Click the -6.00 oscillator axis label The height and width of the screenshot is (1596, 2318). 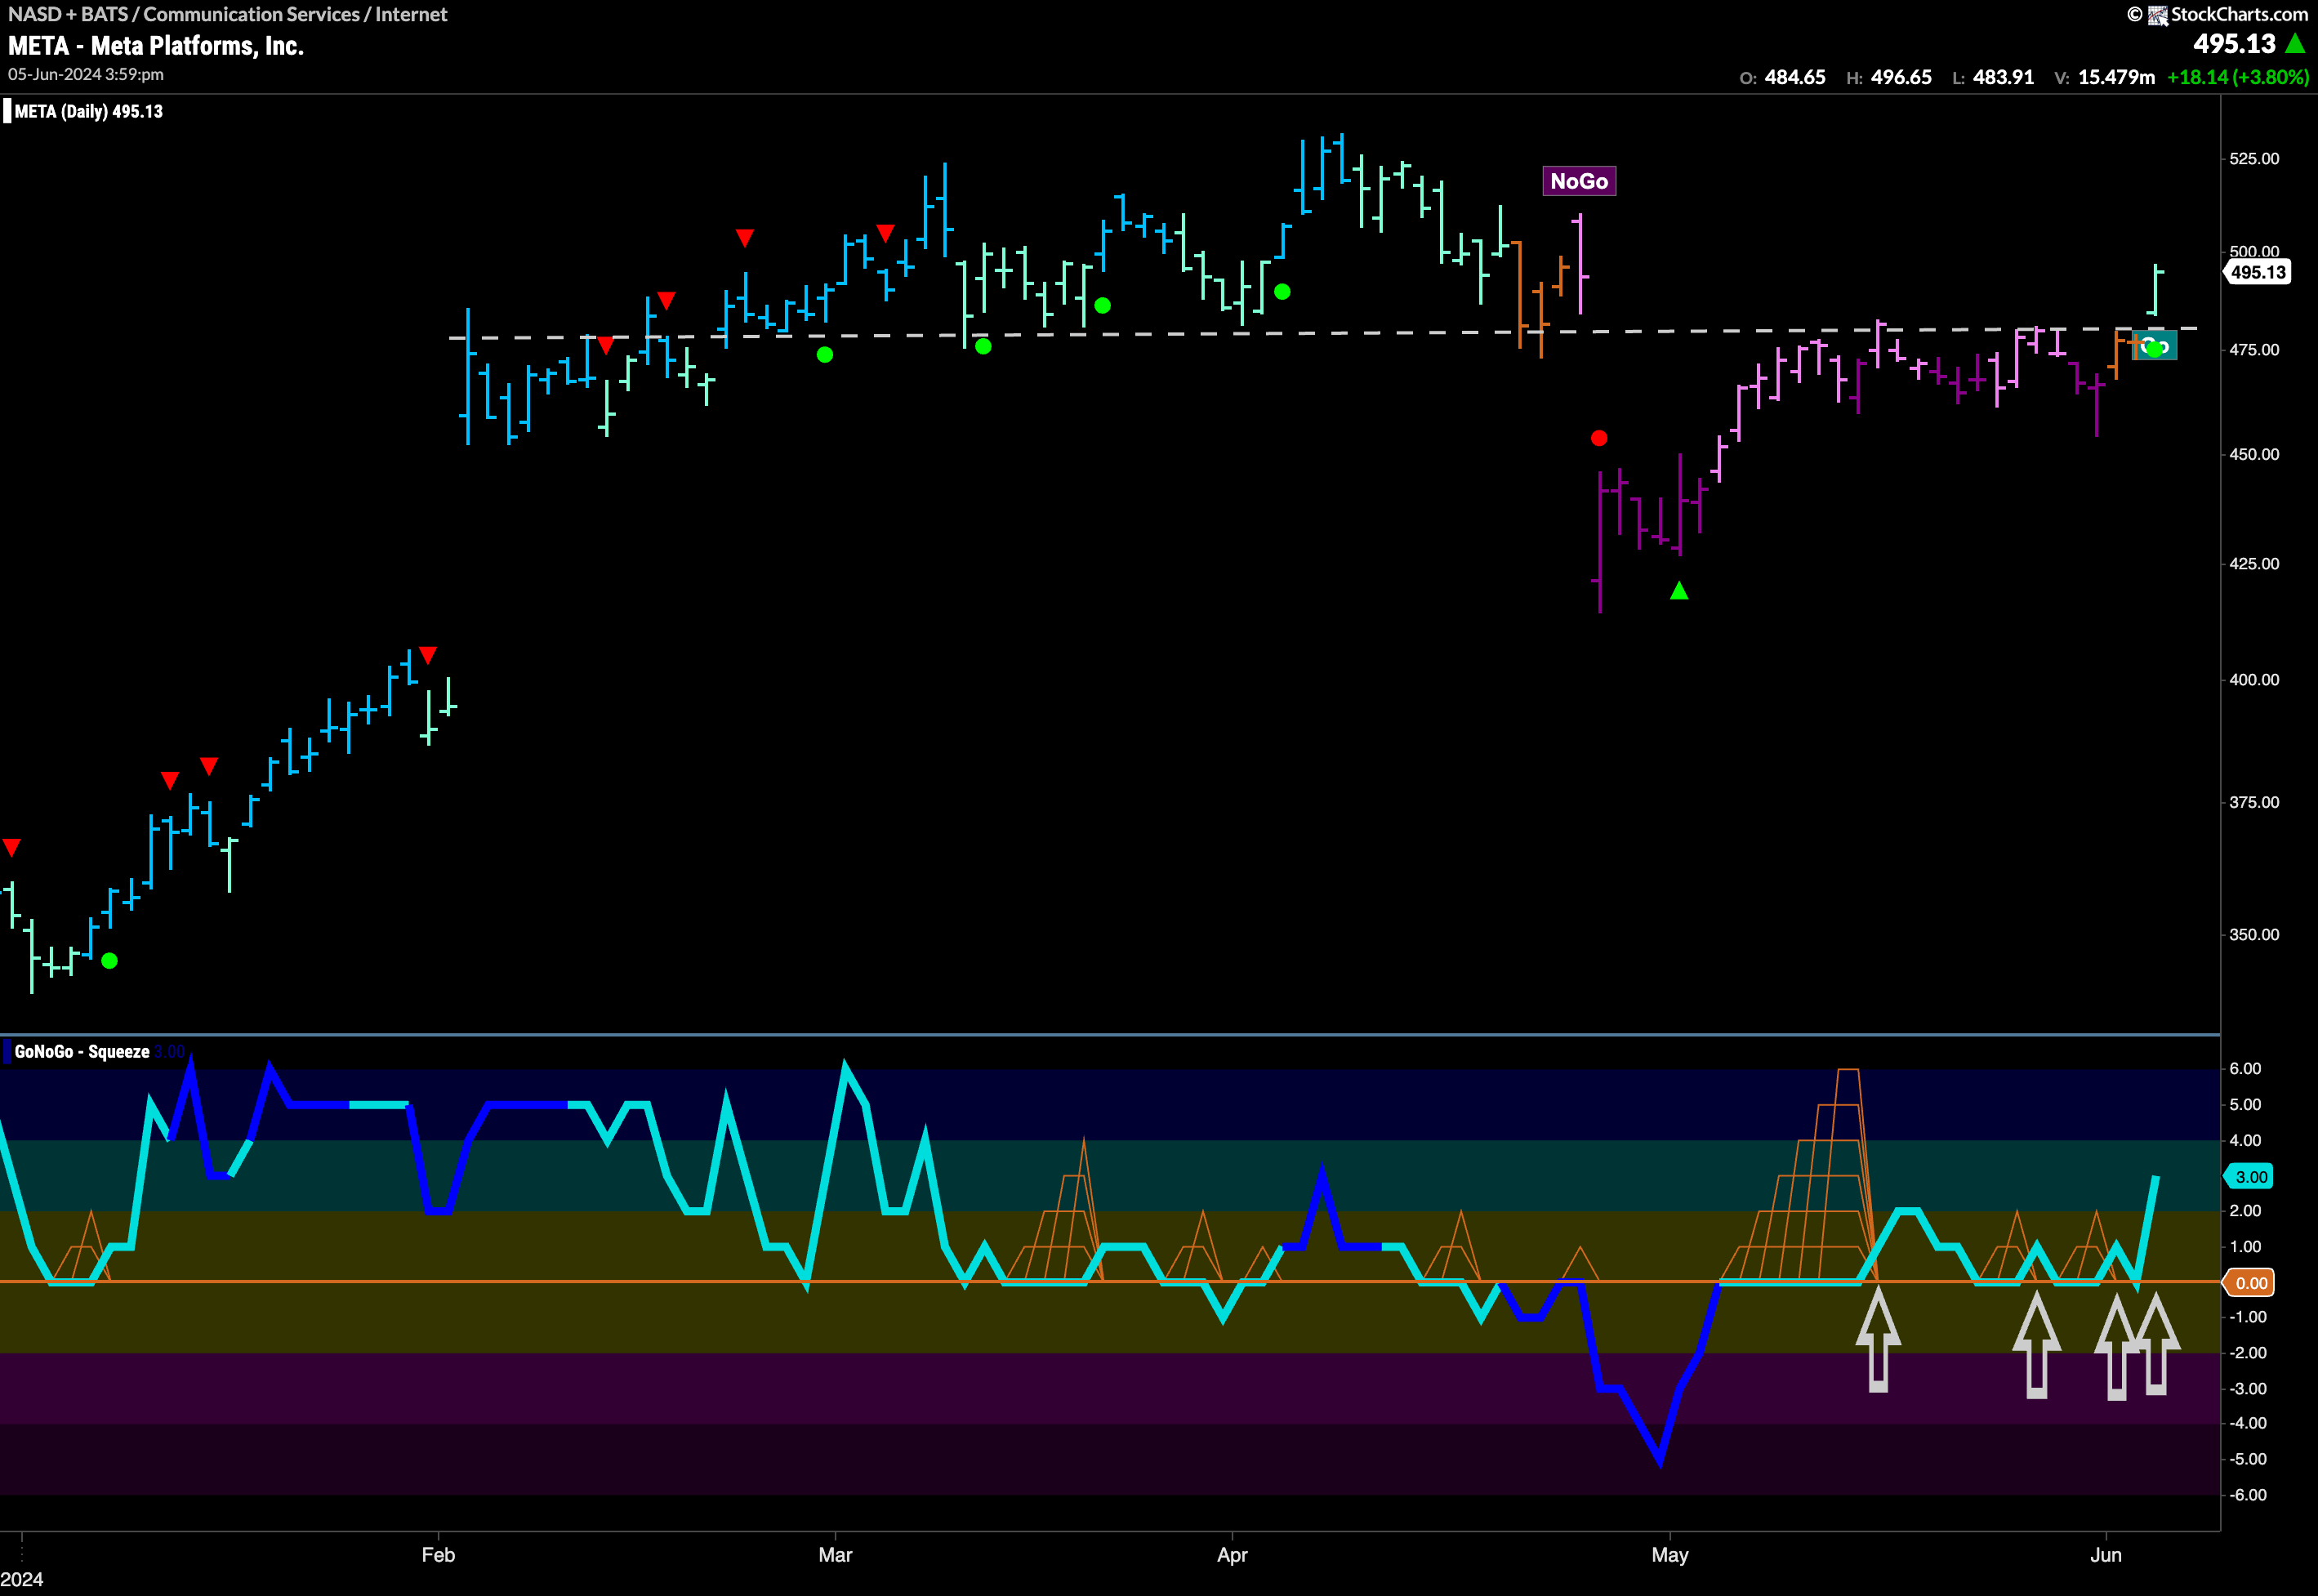(2248, 1495)
